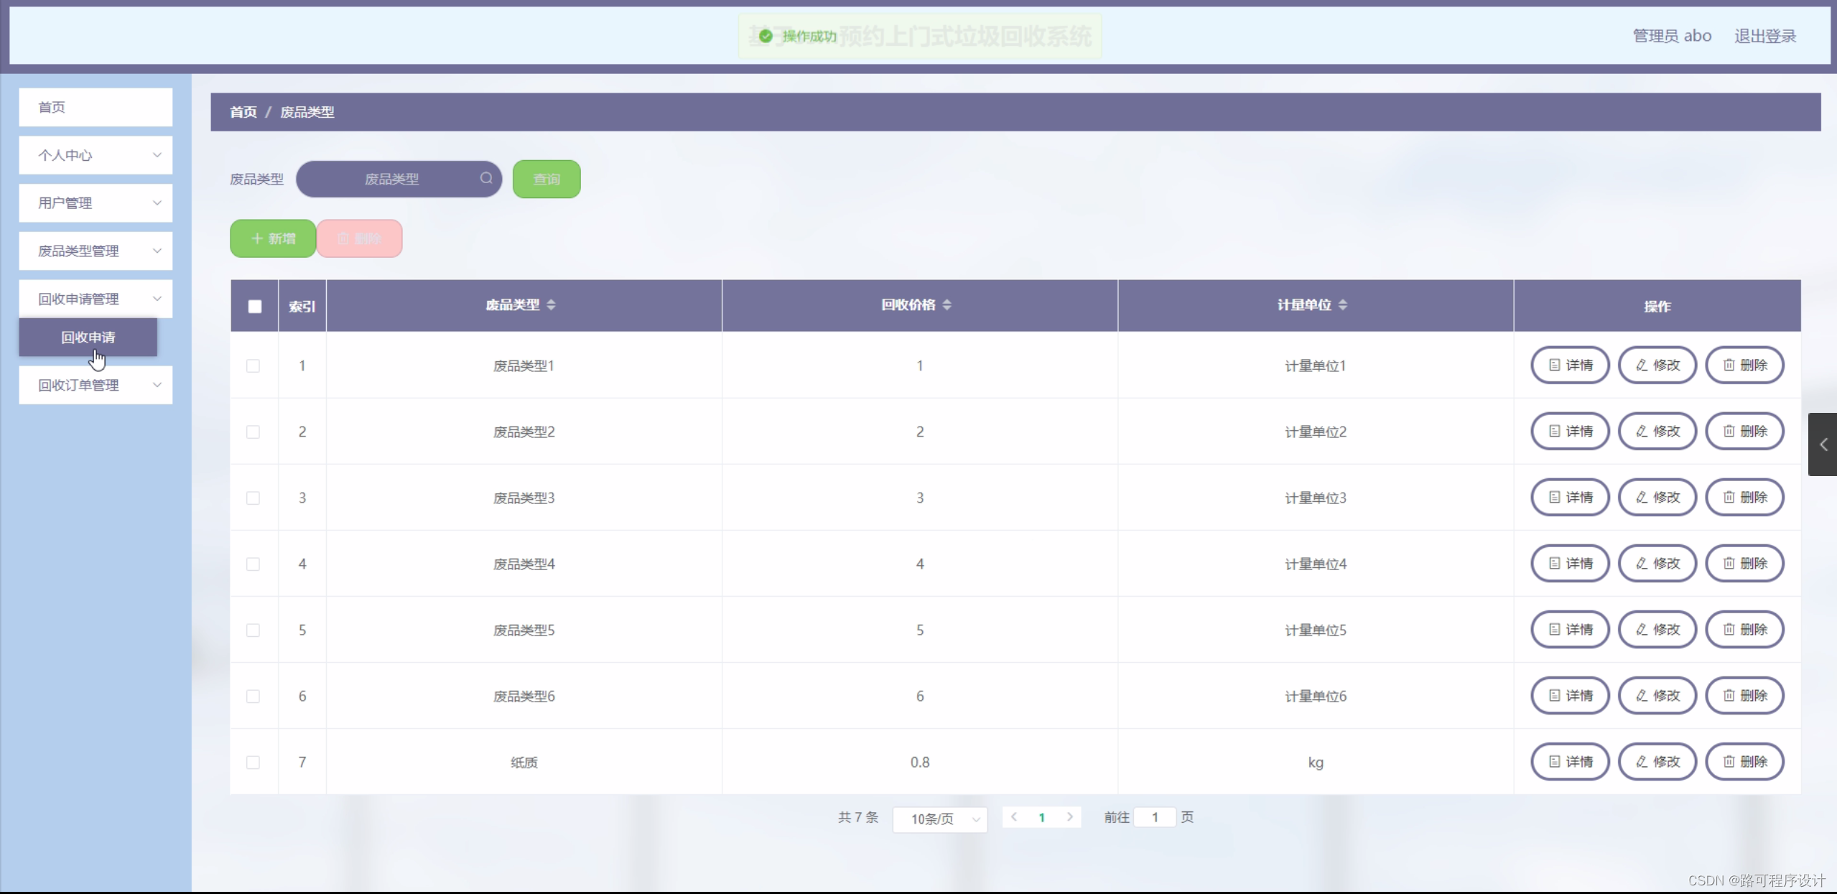Click 删除 for the 纸质 row
Viewport: 1837px width, 894px height.
pos(1744,762)
